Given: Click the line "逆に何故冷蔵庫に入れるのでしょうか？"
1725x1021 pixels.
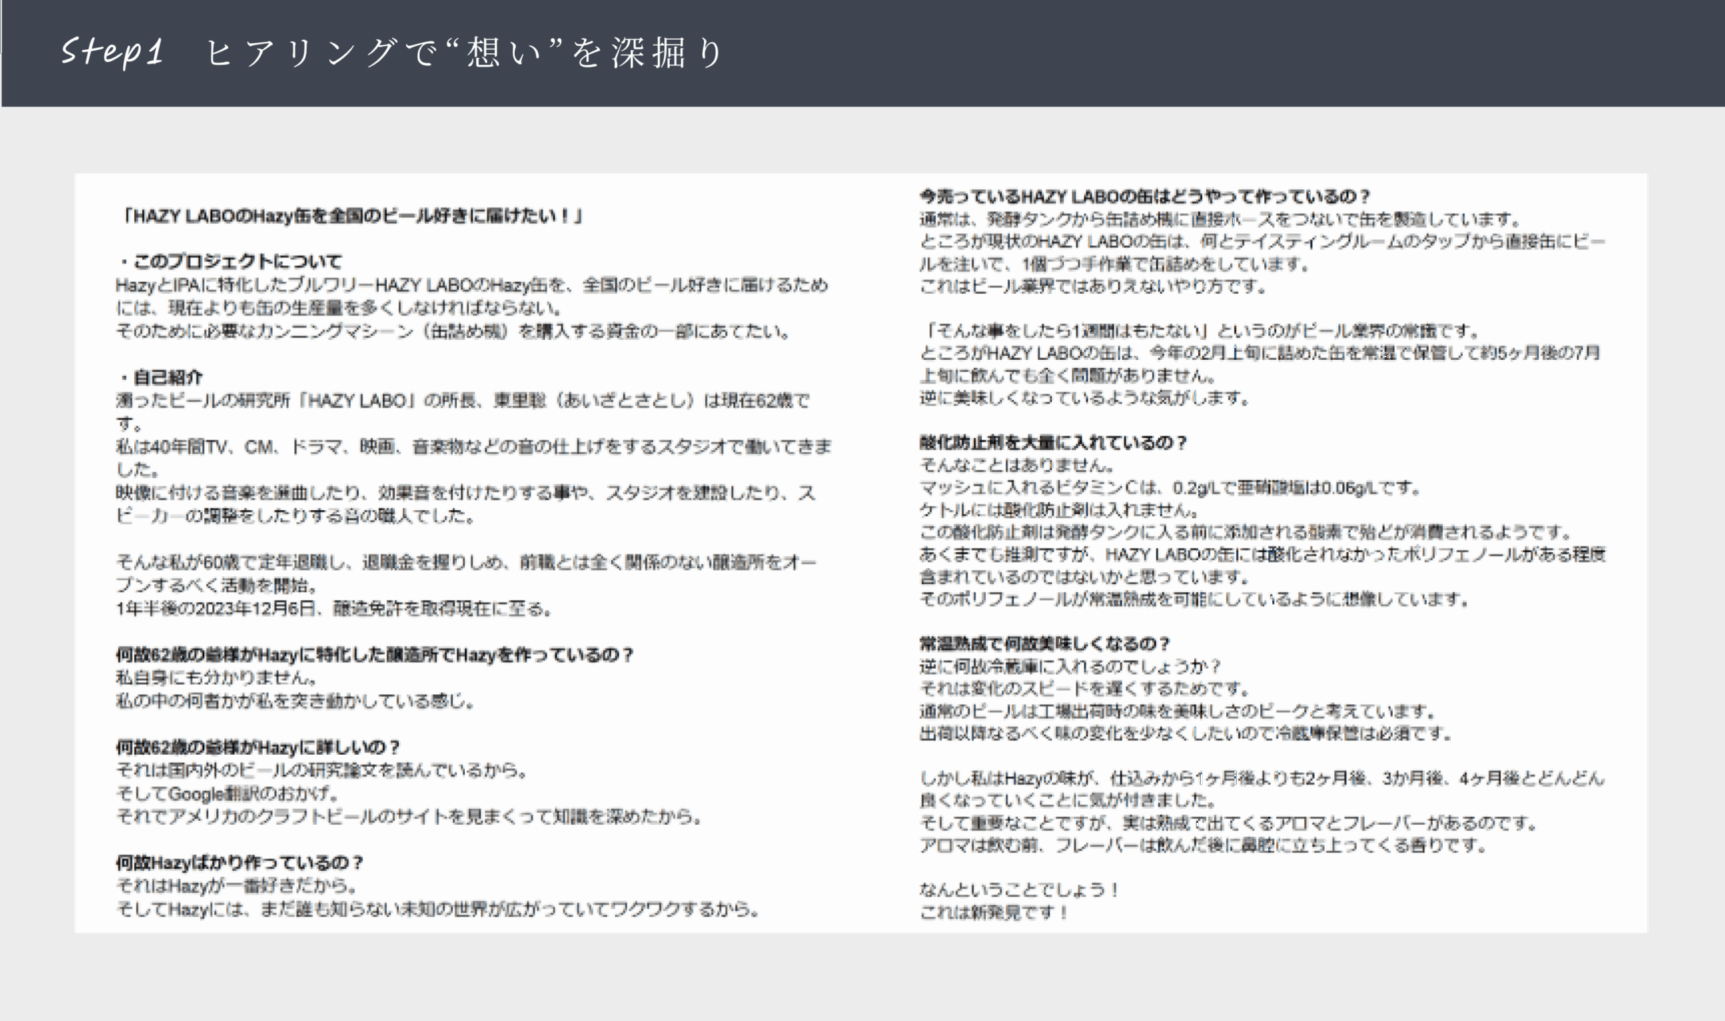Looking at the screenshot, I should (x=1071, y=667).
